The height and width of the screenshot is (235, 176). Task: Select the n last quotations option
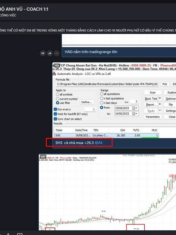pos(101,98)
